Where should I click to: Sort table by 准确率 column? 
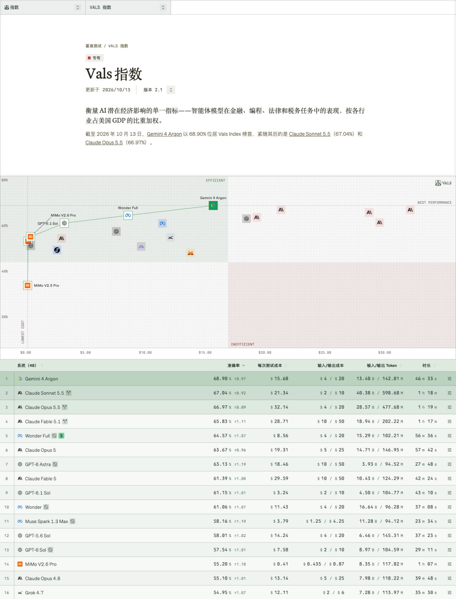tap(236, 366)
